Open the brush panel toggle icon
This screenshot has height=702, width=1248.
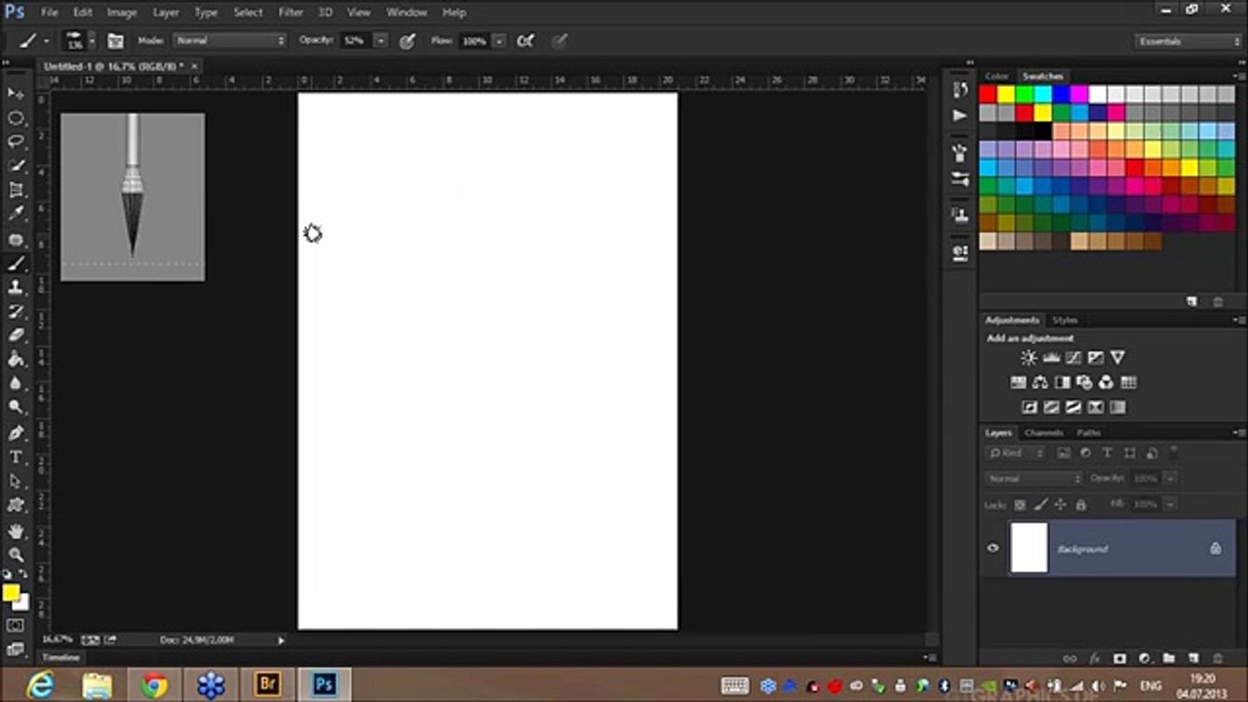pos(116,41)
